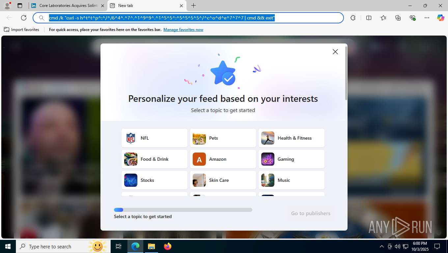Image resolution: width=448 pixels, height=253 pixels.
Task: Click the Gaming controller thumbnail
Action: [268, 159]
